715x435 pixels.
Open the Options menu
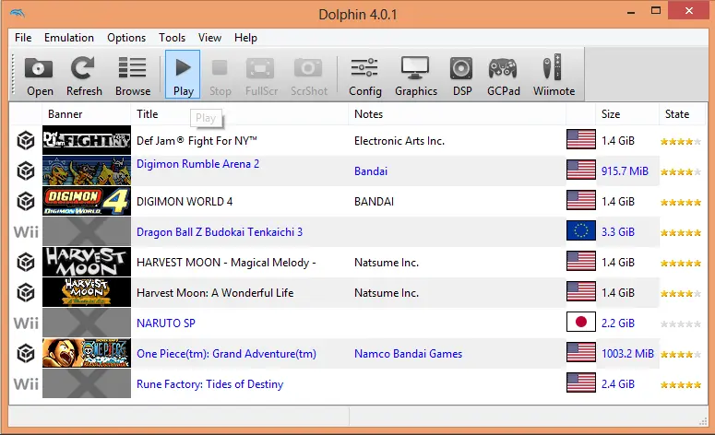(x=126, y=38)
